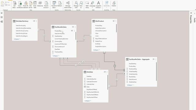
Task: Collapse the FactResellerSales table card
Action: (x=56, y=56)
